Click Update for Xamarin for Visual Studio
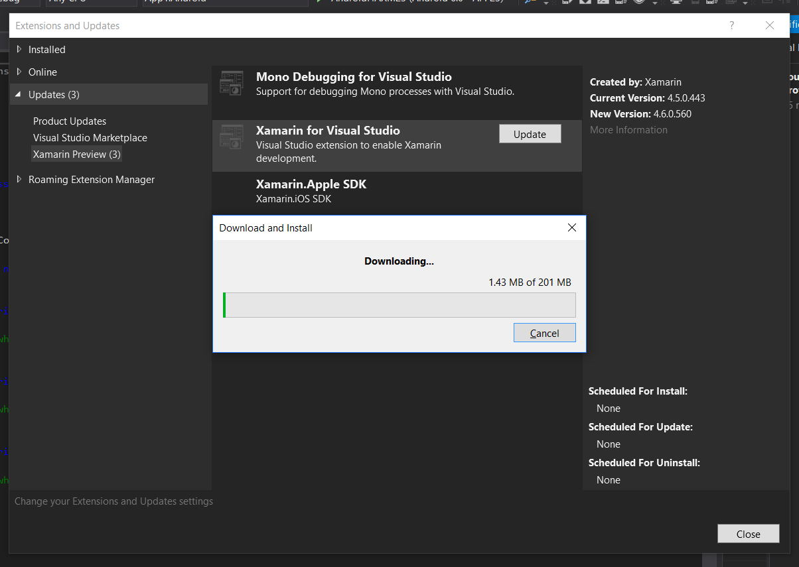799x567 pixels. pos(530,134)
